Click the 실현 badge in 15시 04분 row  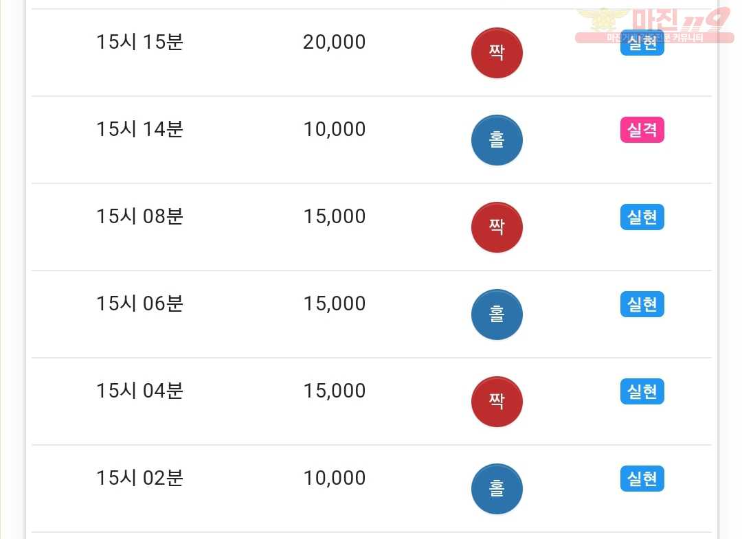click(x=642, y=391)
